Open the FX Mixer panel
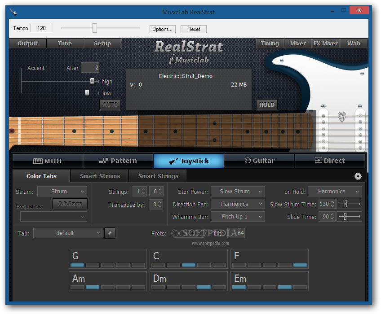Image resolution: width=381 pixels, height=314 pixels. coord(326,44)
